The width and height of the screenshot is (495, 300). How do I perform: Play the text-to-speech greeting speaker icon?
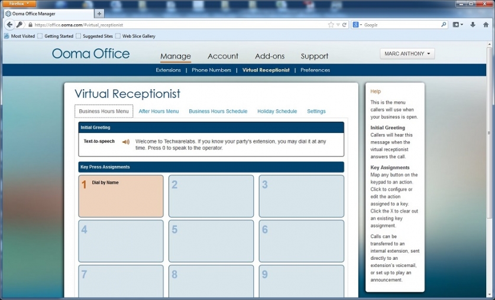click(126, 142)
